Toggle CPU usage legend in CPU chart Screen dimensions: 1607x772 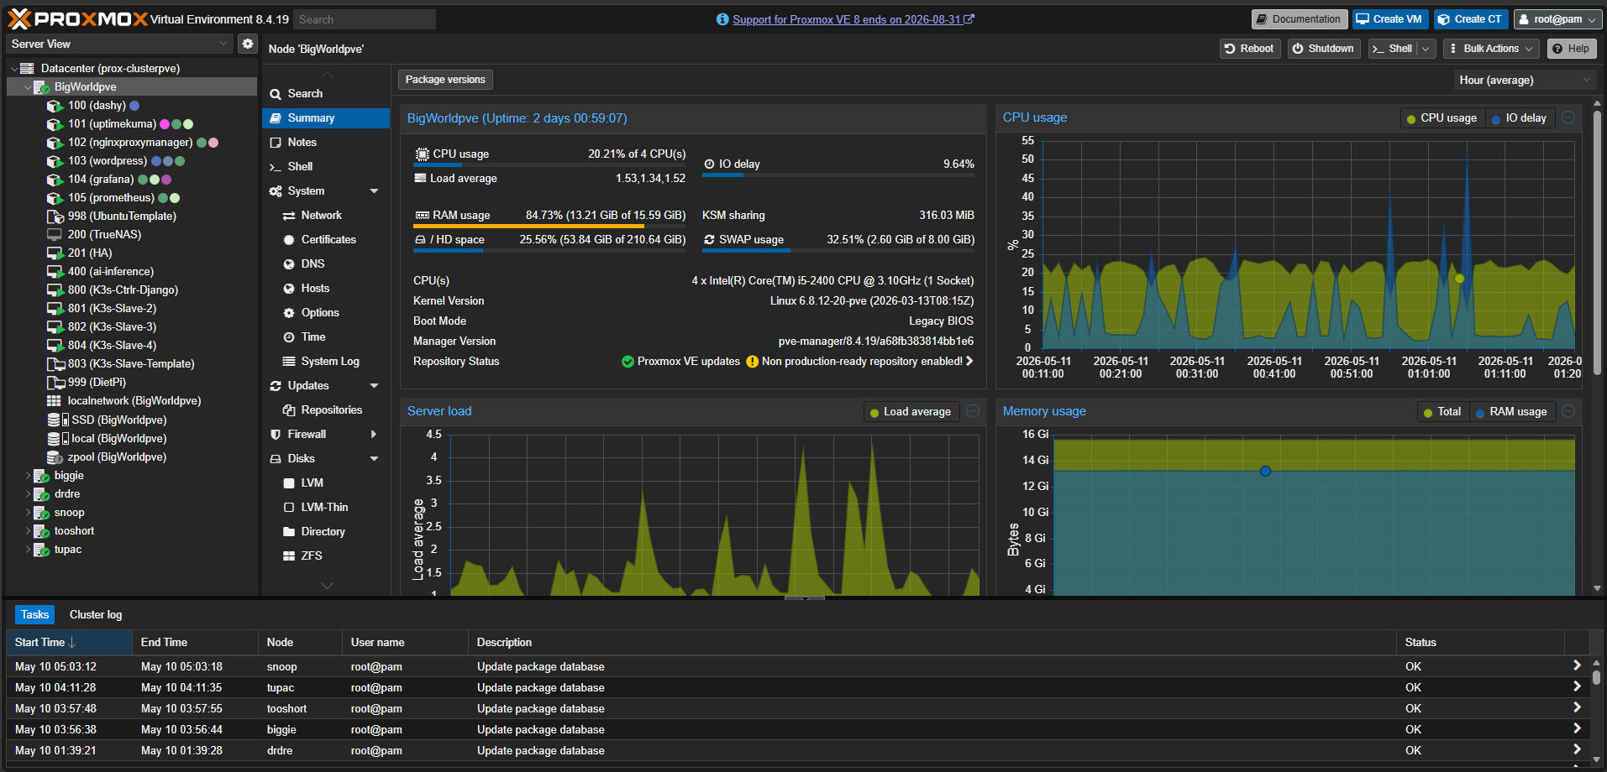pyautogui.click(x=1442, y=118)
